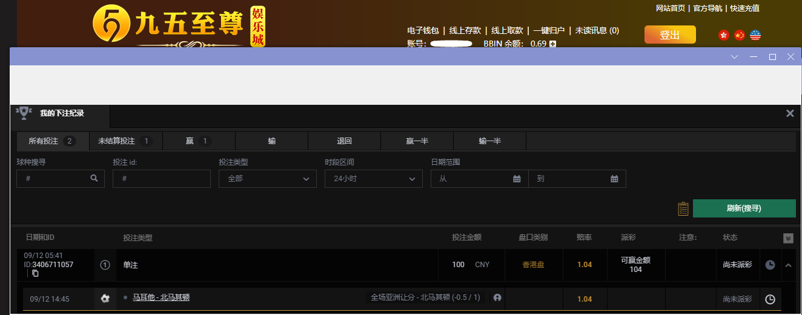Click the 九五至尊 logo
The width and height of the screenshot is (802, 315).
coord(179,27)
